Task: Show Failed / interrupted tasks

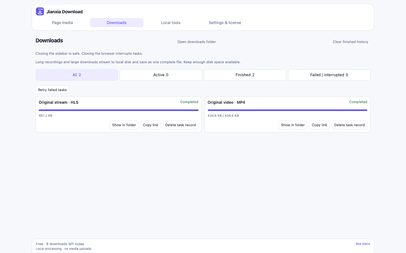Action: (x=329, y=75)
